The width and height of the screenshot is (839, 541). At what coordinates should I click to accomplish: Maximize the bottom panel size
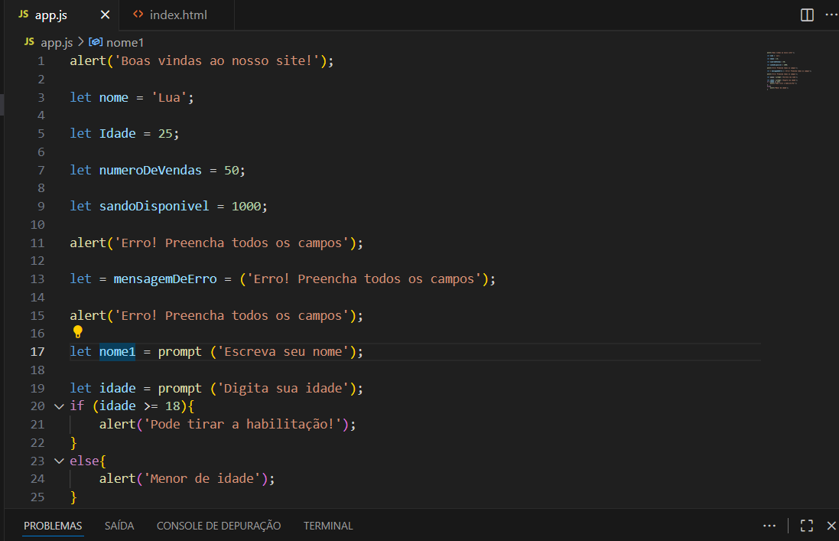[x=807, y=526]
